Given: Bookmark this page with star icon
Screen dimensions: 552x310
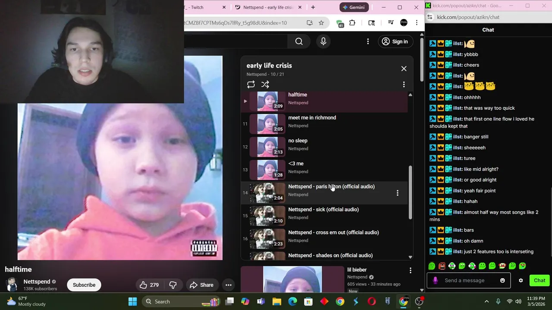Looking at the screenshot, I should [x=321, y=23].
